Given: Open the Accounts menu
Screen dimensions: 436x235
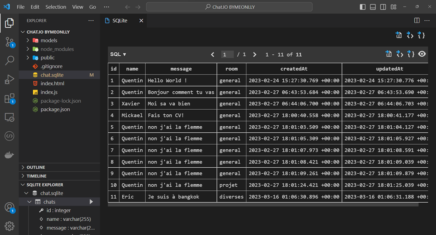Looking at the screenshot, I should point(9,207).
